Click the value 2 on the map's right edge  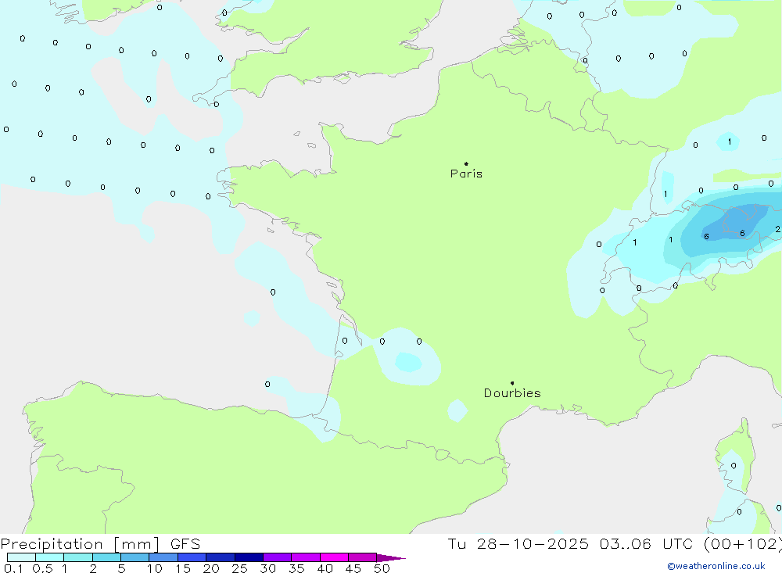click(777, 229)
